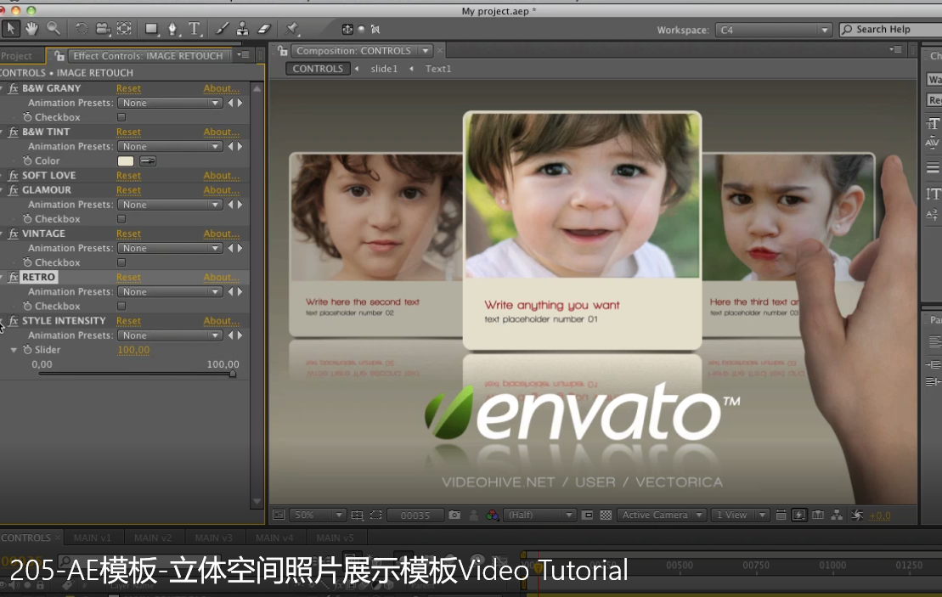This screenshot has width=942, height=597.
Task: Select the Eraser tool
Action: [264, 29]
